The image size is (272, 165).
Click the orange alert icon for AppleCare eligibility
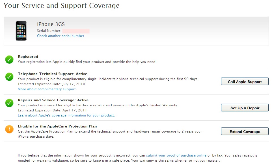click(9, 129)
